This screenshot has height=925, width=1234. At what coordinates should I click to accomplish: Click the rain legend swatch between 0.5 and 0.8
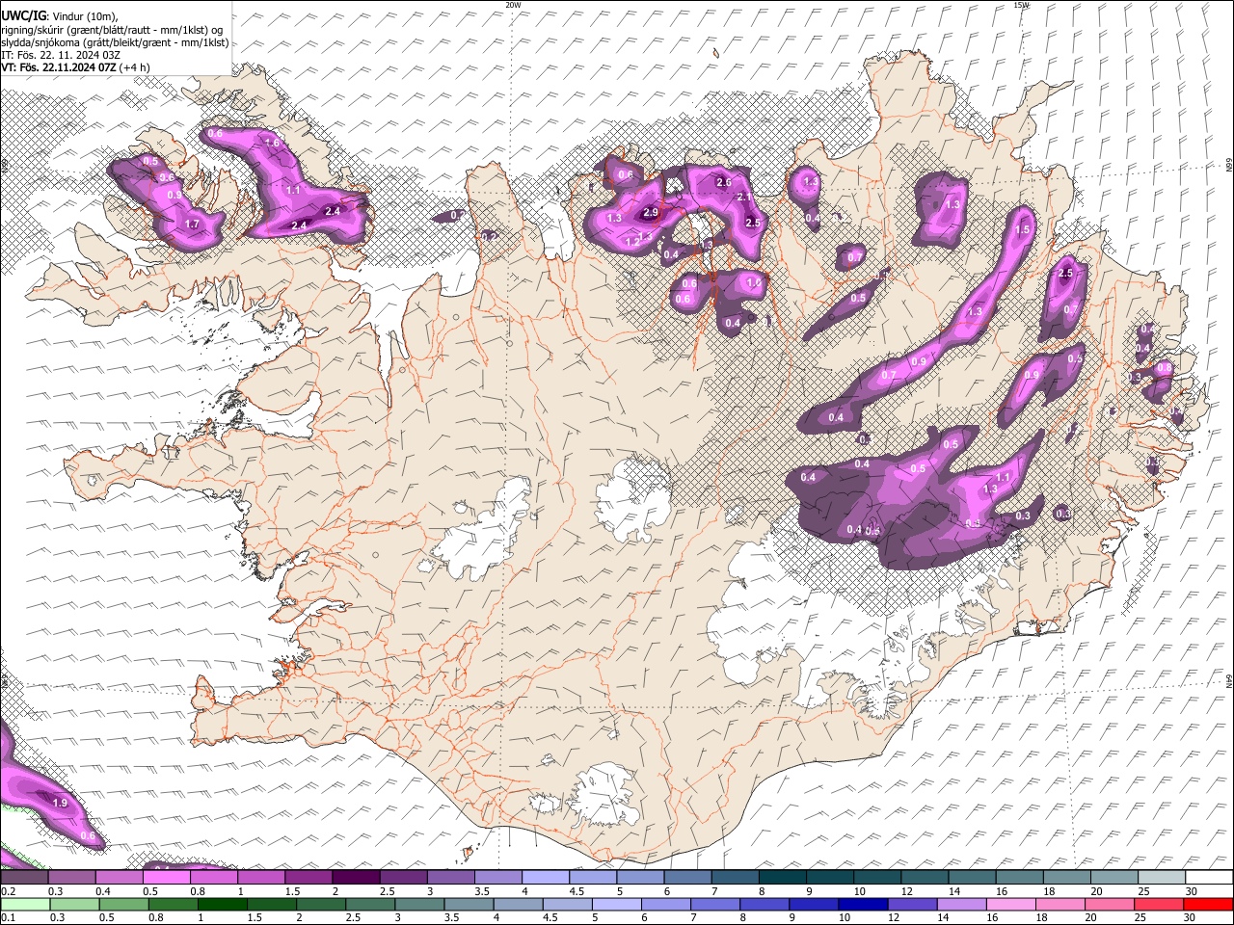click(x=124, y=904)
